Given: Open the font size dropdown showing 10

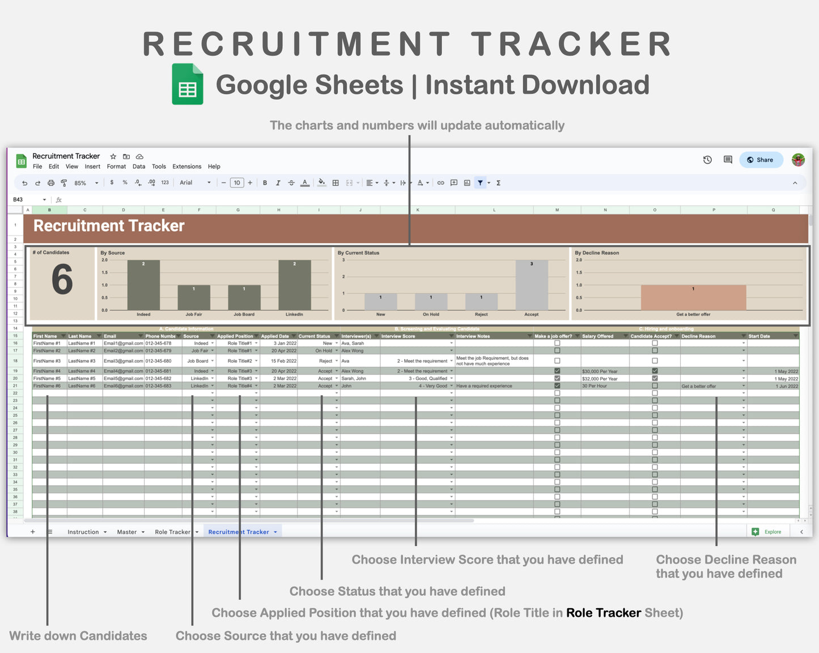Looking at the screenshot, I should pyautogui.click(x=236, y=183).
